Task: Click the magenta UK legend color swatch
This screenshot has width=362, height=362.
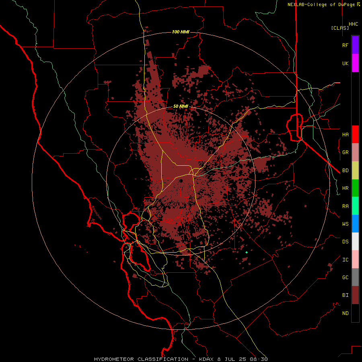Action: [355, 63]
